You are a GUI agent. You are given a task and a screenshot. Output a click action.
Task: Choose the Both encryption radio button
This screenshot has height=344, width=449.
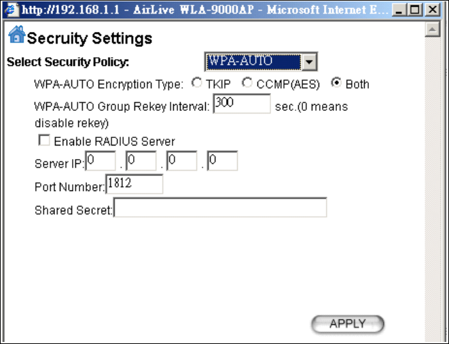[336, 83]
